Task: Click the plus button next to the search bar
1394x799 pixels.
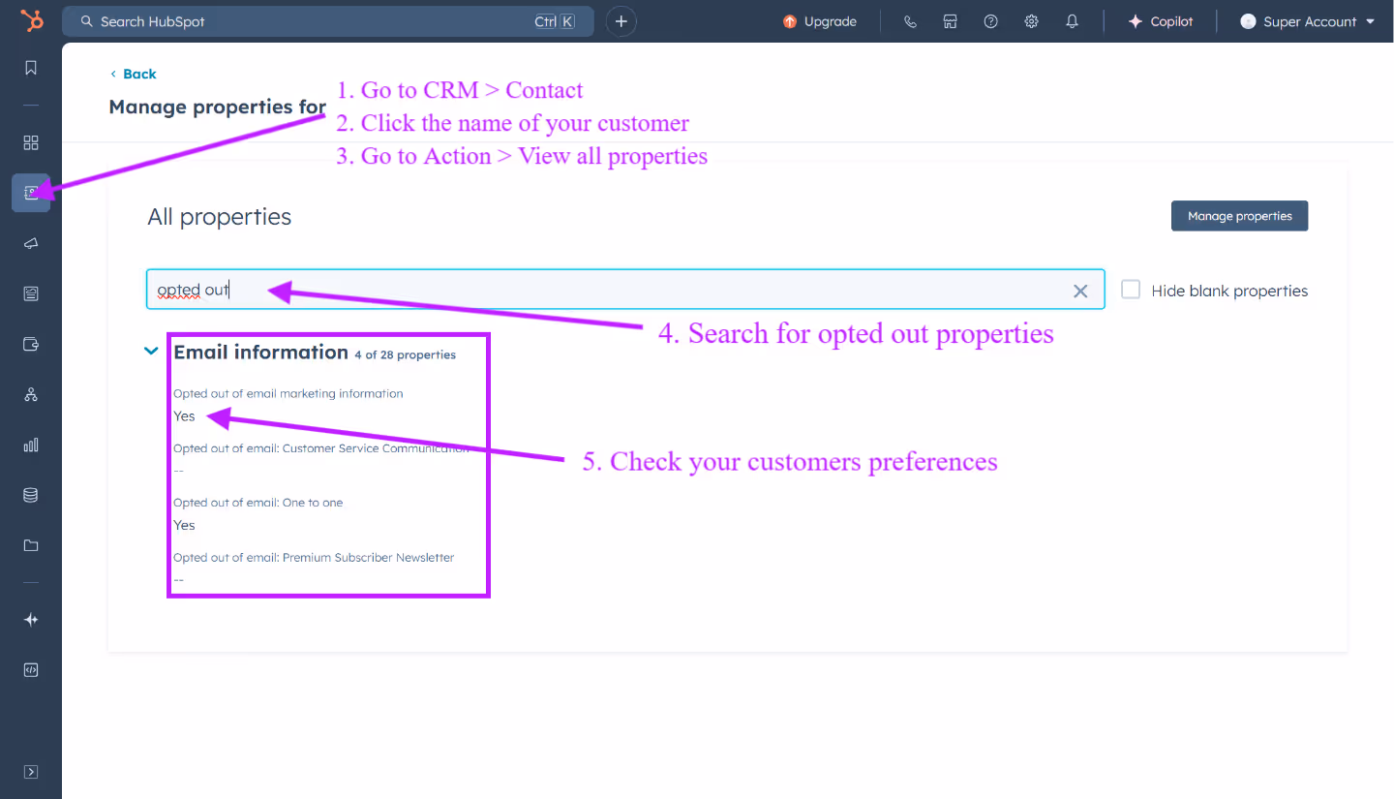Action: (621, 20)
